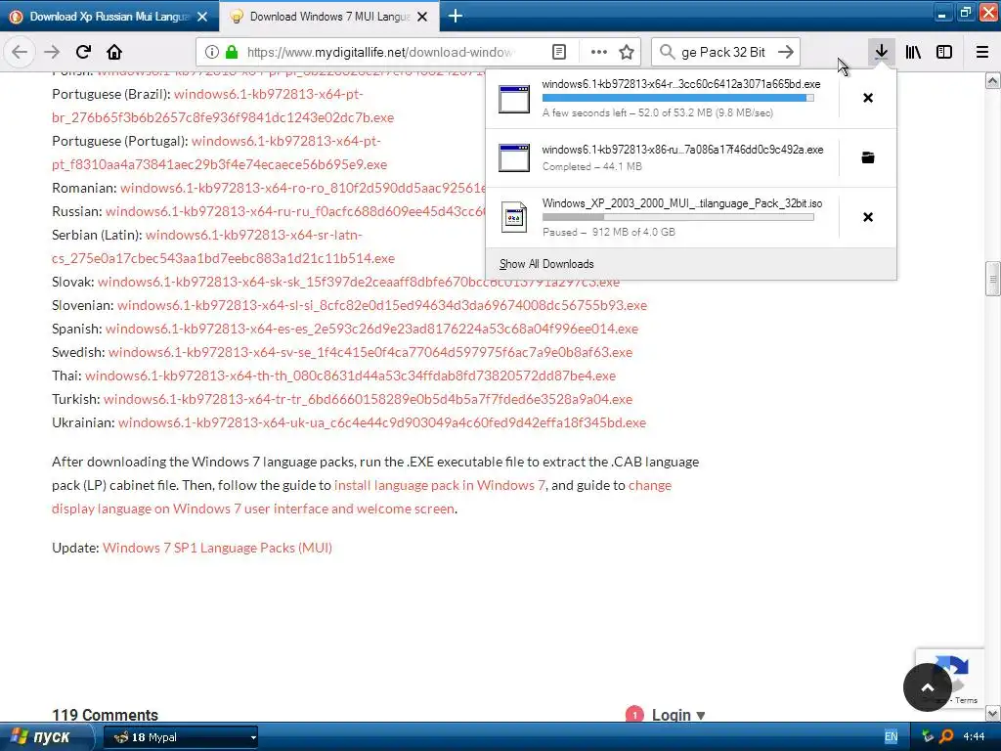Viewport: 1001px width, 751px height.
Task: Click the '119 Comments' heading
Action: coord(106,715)
